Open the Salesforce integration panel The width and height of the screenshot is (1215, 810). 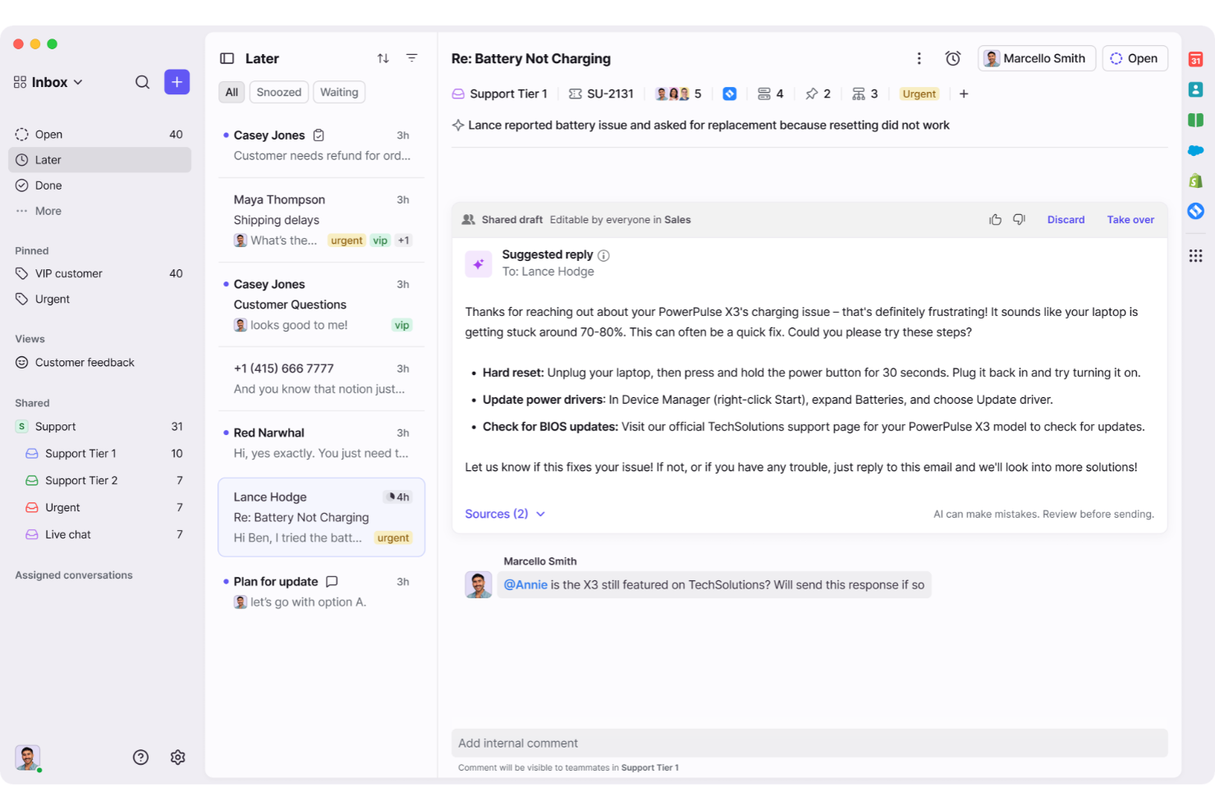click(x=1195, y=150)
